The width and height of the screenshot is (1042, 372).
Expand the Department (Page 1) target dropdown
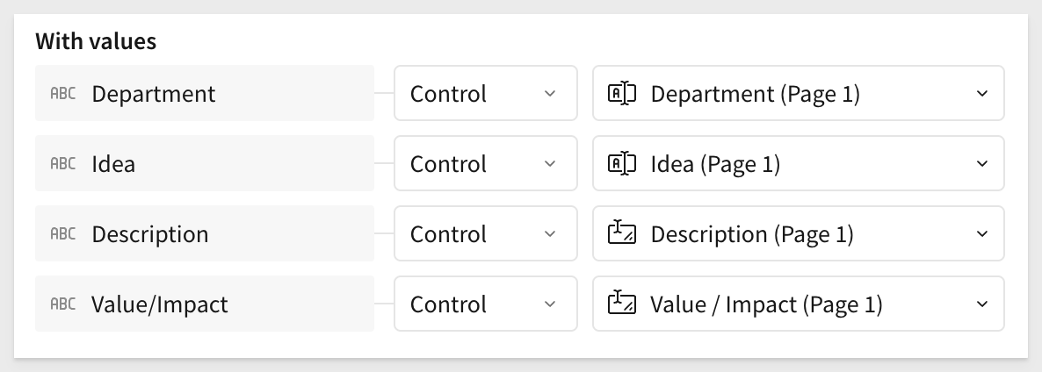pyautogui.click(x=798, y=93)
